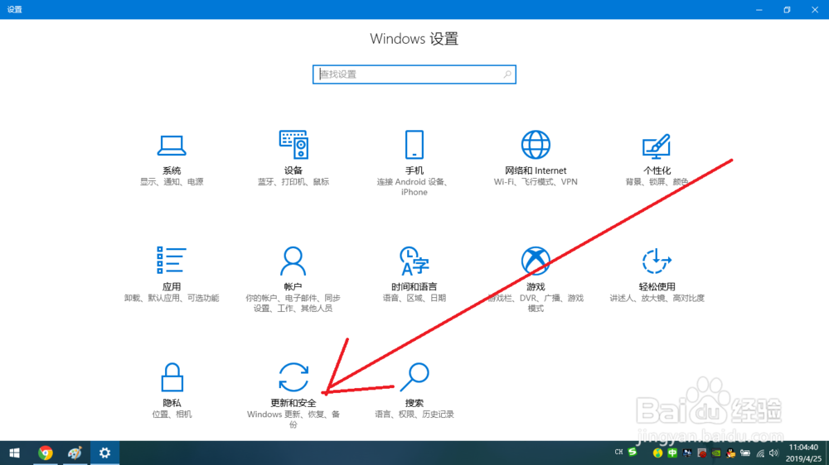Screen dimensions: 829x465
Task: Open the Paint app in taskbar
Action: pyautogui.click(x=75, y=453)
